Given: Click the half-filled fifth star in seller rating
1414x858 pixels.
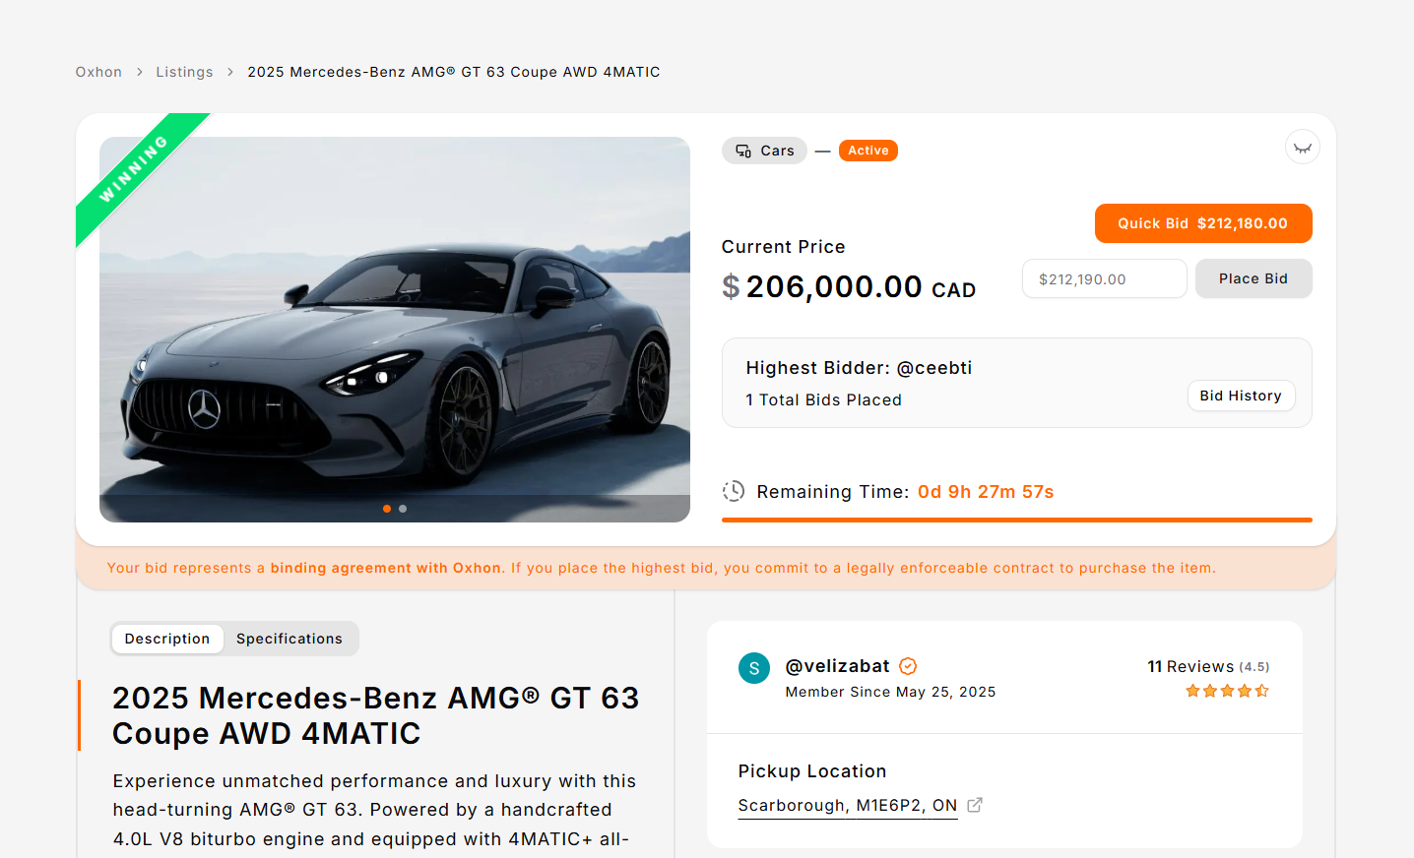Looking at the screenshot, I should [1261, 691].
